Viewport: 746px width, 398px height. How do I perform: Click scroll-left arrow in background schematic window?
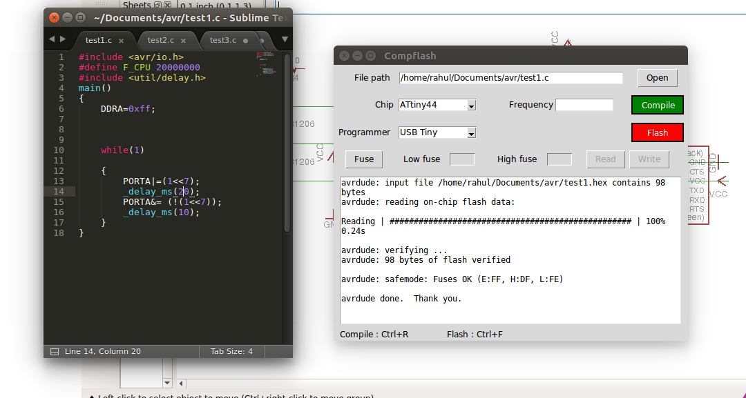coord(181,383)
